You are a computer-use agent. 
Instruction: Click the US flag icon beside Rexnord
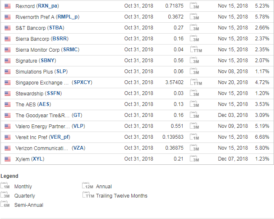click(x=8, y=6)
